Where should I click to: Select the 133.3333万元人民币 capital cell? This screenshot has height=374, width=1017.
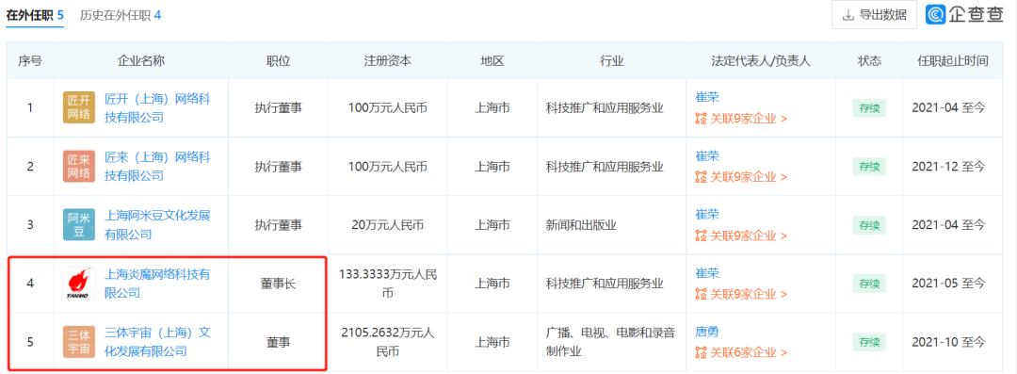point(388,284)
